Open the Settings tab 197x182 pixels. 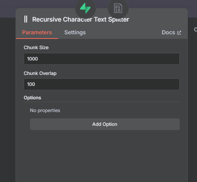click(x=75, y=33)
